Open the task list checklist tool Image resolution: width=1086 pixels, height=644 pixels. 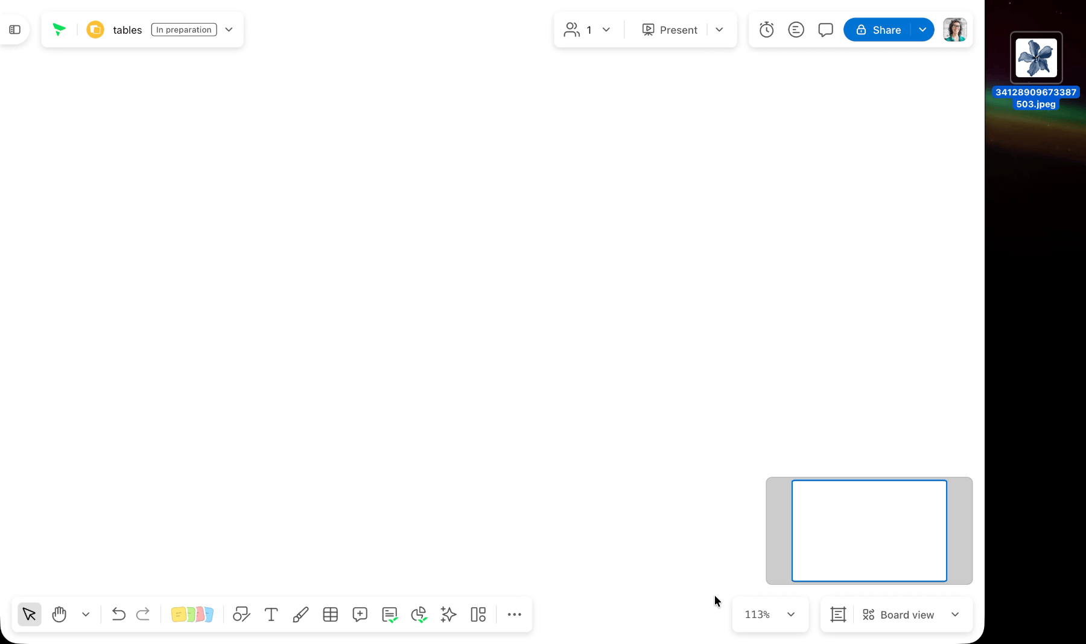click(390, 614)
